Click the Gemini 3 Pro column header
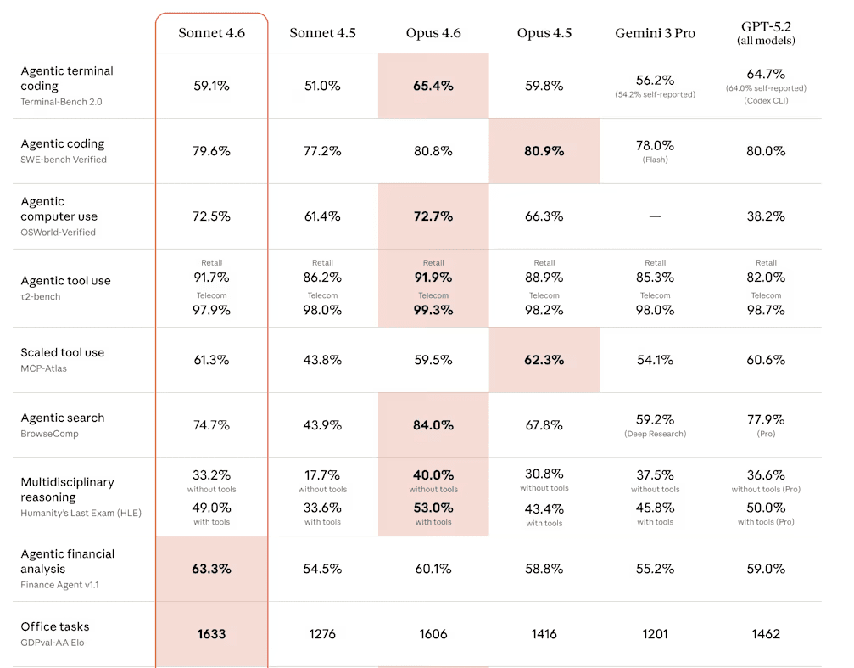 point(656,33)
